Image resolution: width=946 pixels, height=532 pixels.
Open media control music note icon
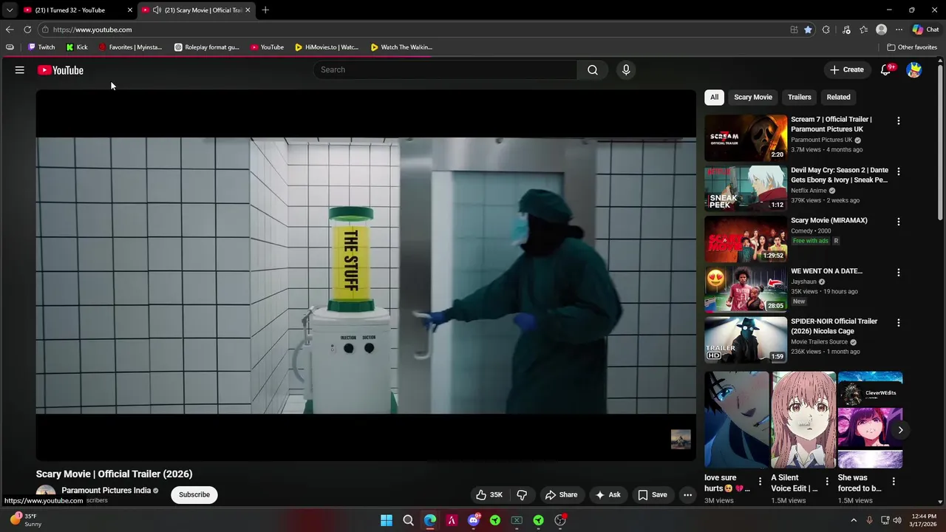[x=846, y=30]
